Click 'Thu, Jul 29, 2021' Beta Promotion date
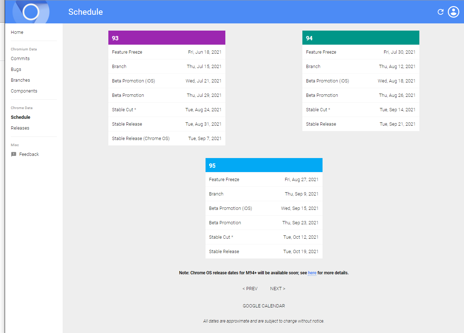This screenshot has height=333, width=464. click(x=204, y=95)
